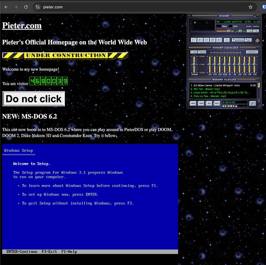Image resolution: width=266 pixels, height=265 pixels.
Task: Click the Winamp seek position bar
Action: (225, 35)
